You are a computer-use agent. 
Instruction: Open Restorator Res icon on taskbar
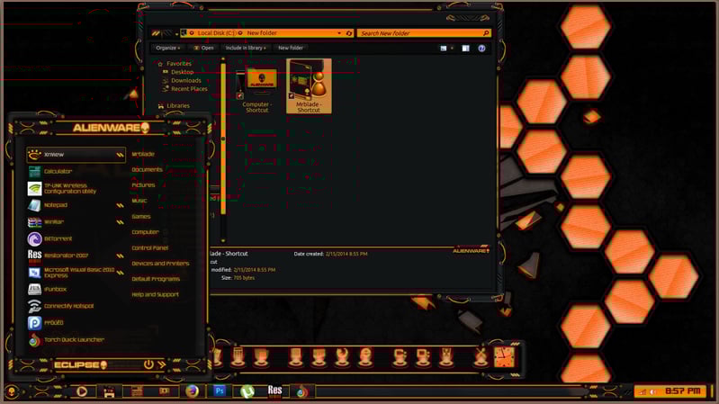274,391
